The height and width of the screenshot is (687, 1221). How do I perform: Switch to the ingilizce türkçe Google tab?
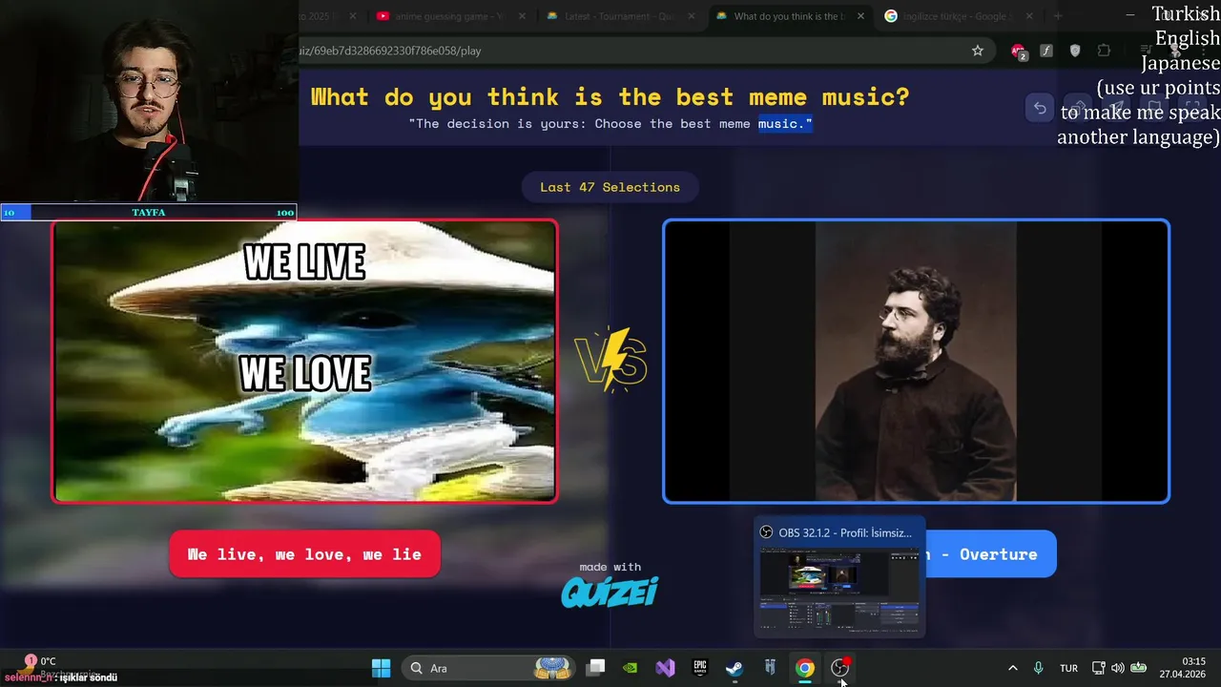pyautogui.click(x=957, y=16)
